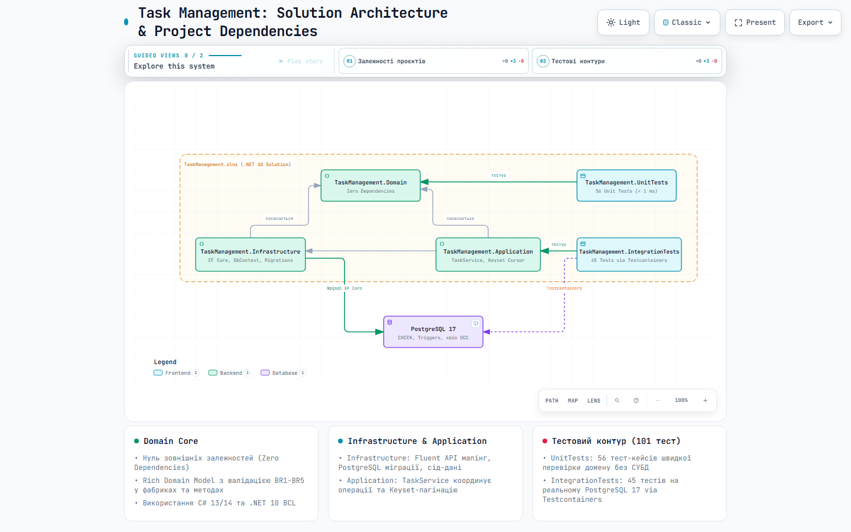This screenshot has height=532, width=851.
Task: Open the note icon on PostgreSQL 17 node
Action: click(475, 323)
